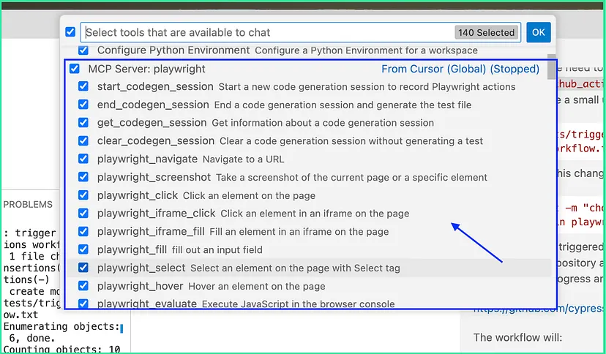
Task: Uncheck clear_codegen_session tool
Action: tap(83, 141)
